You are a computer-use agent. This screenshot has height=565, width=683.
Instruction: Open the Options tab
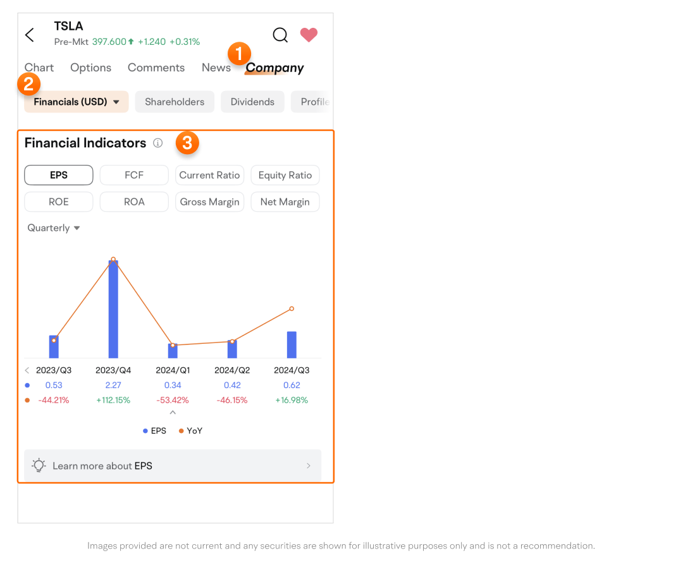[90, 68]
